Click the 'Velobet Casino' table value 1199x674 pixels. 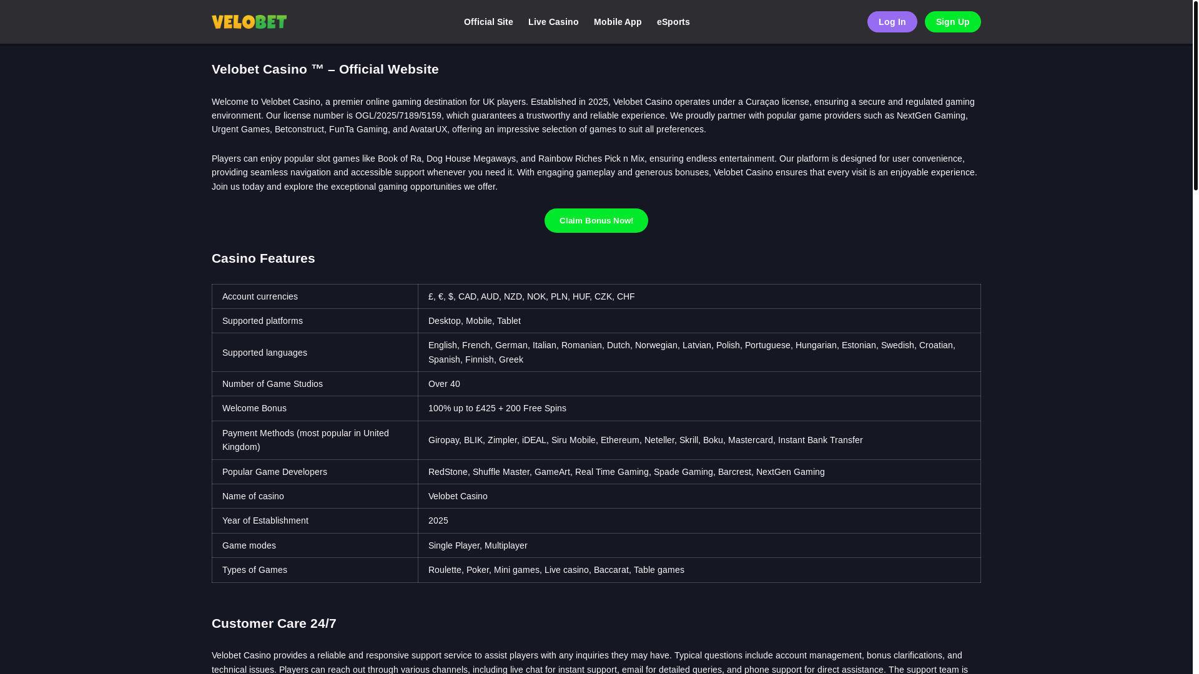[x=699, y=496]
